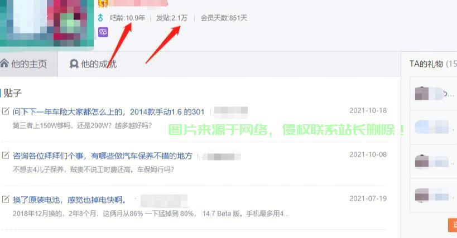Click edit icon of the 原装电池 post
This screenshot has width=457, height=238.
(6, 200)
